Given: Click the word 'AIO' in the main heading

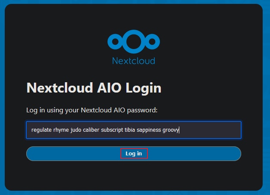Looking at the screenshot, I should click(109, 88).
